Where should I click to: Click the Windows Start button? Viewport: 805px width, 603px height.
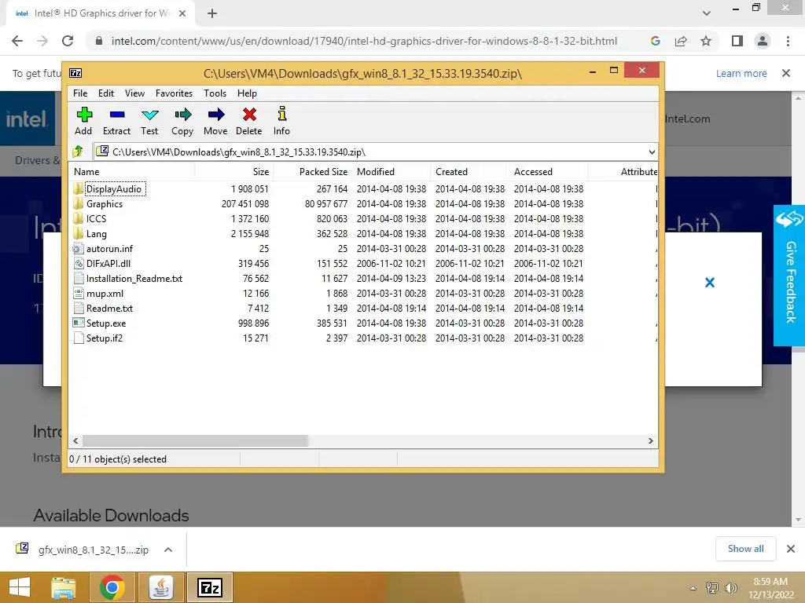pyautogui.click(x=20, y=587)
